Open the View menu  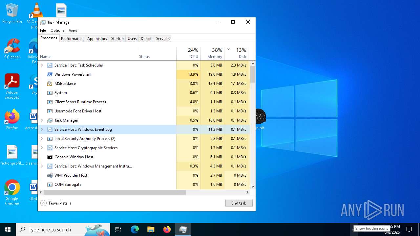tap(73, 30)
